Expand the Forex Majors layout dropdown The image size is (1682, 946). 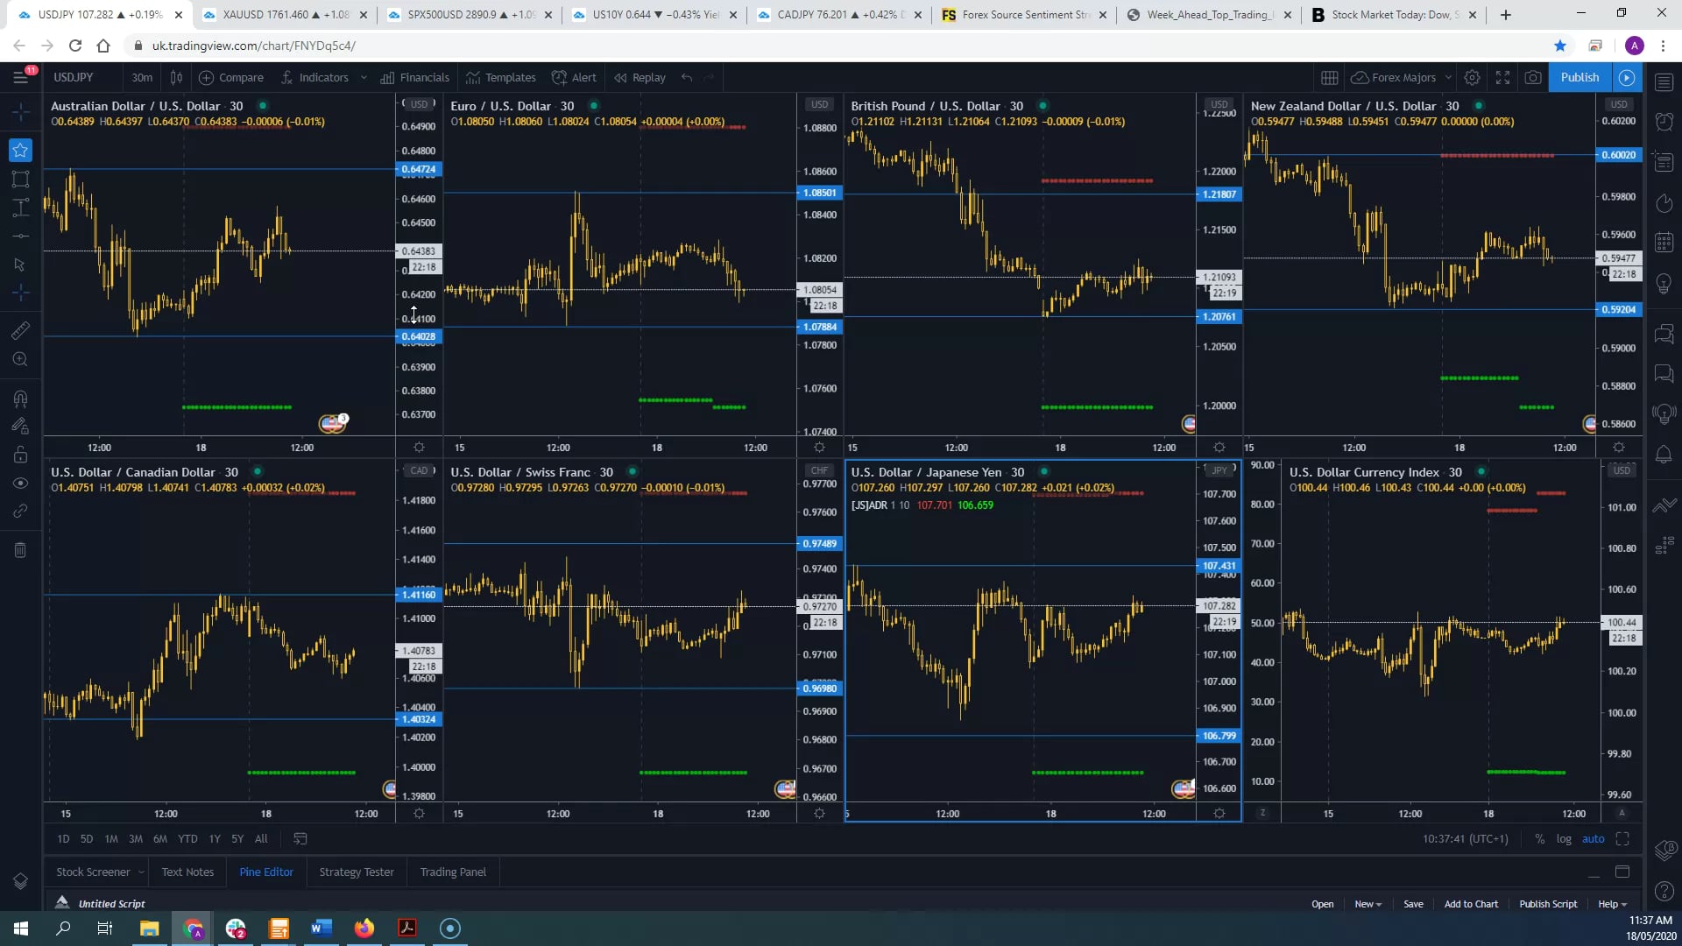coord(1448,77)
